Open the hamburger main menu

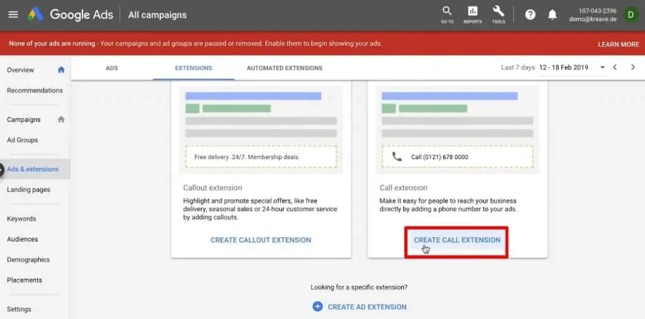pyautogui.click(x=13, y=15)
